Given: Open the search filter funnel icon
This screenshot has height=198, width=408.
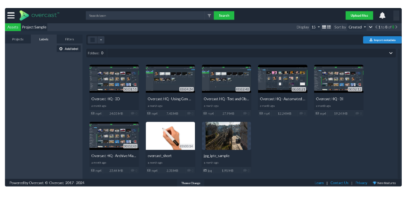Looking at the screenshot, I should coord(209,16).
